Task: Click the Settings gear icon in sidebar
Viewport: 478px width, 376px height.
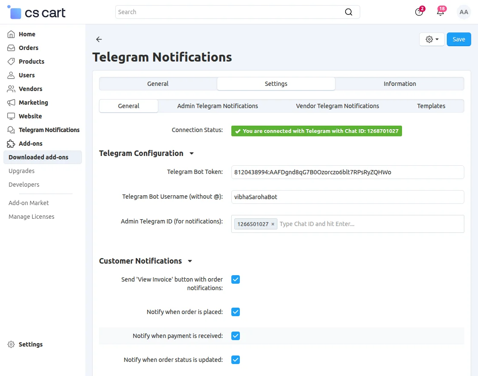Action: (x=11, y=344)
